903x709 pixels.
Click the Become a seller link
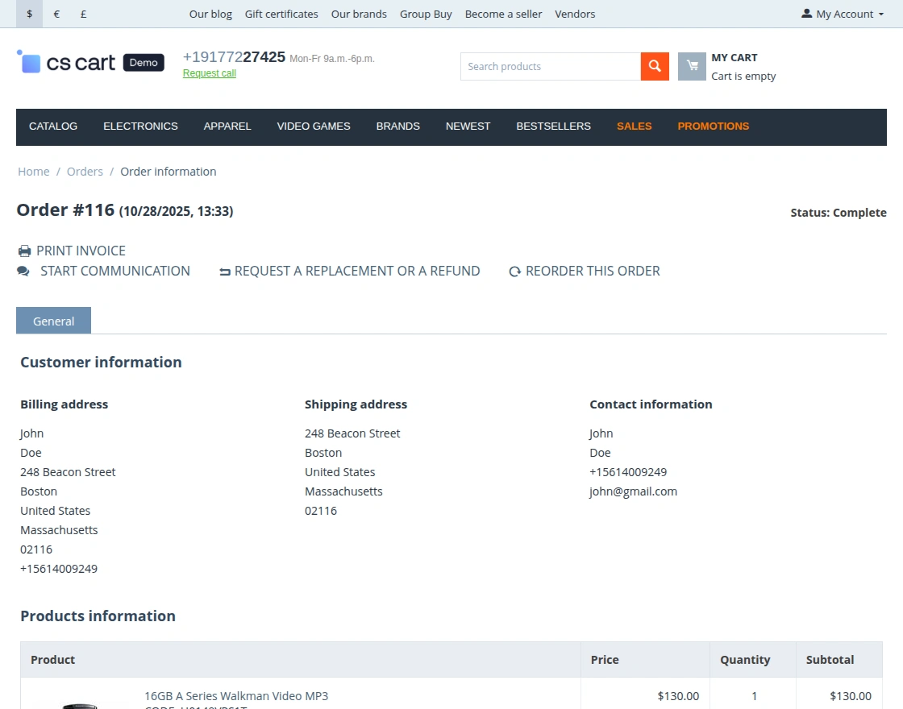(503, 14)
